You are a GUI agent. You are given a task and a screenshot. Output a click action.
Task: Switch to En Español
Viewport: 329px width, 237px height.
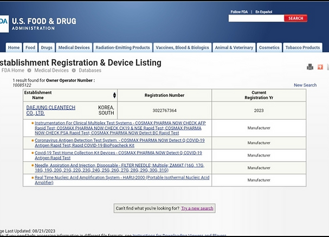click(x=264, y=12)
